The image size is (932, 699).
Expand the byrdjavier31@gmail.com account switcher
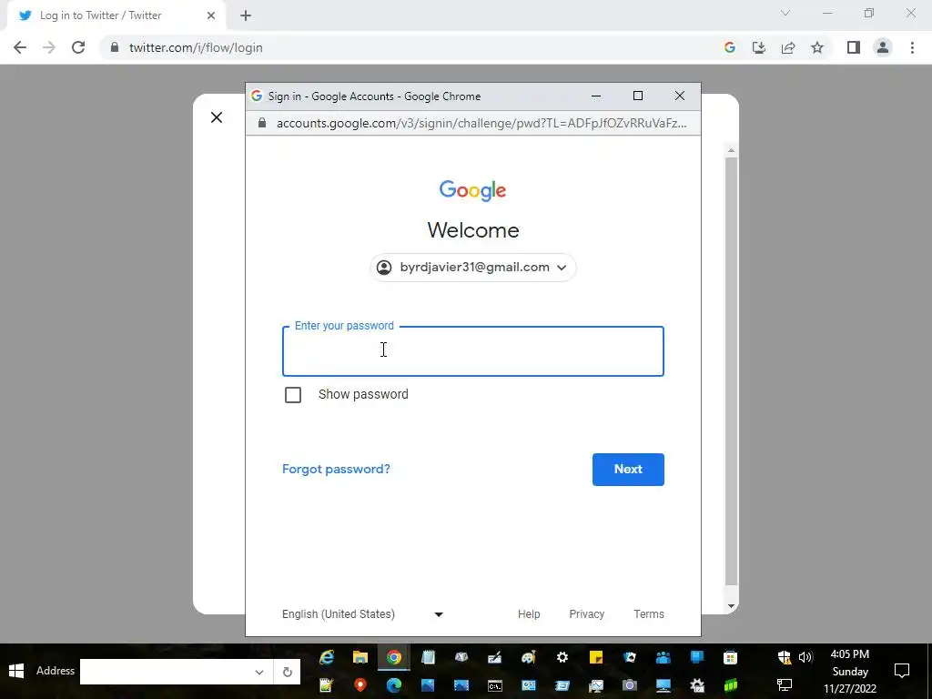(x=473, y=268)
